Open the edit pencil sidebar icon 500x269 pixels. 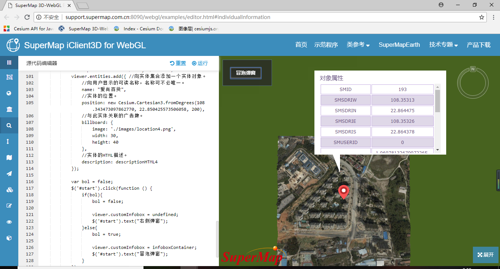[9, 206]
